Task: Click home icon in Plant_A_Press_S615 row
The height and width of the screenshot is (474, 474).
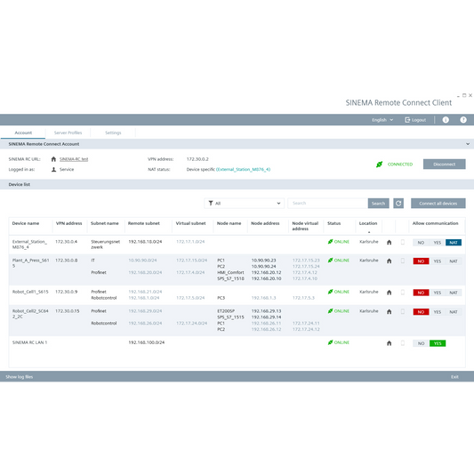Action: tap(389, 261)
